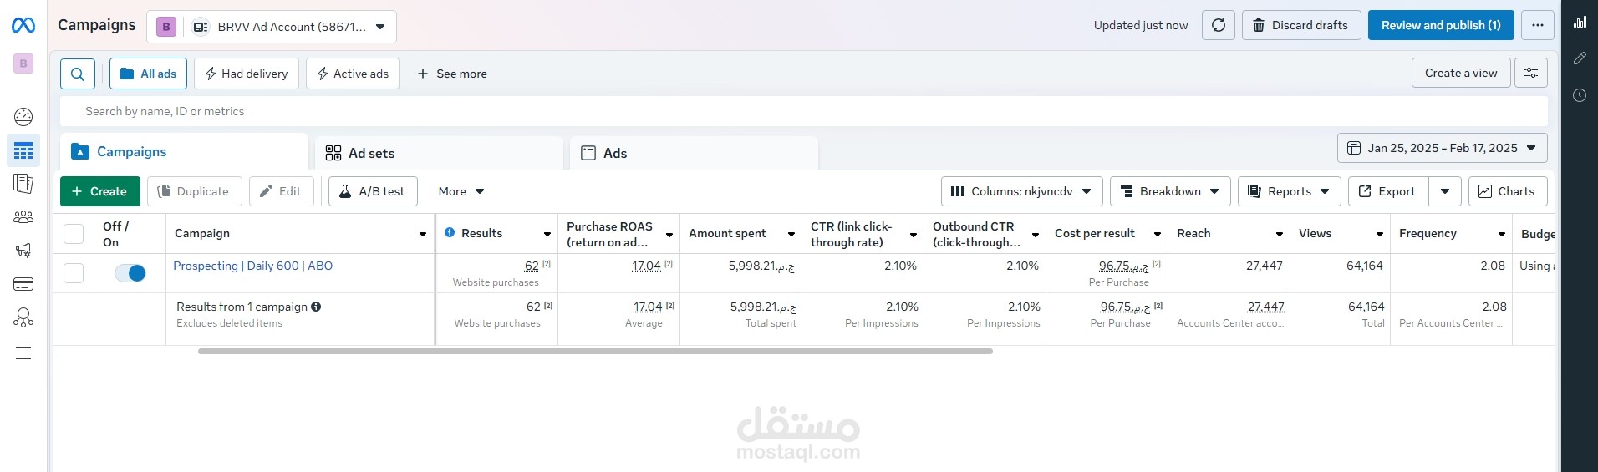Image resolution: width=1598 pixels, height=472 pixels.
Task: Open the Views column header menu arrow
Action: (1379, 234)
